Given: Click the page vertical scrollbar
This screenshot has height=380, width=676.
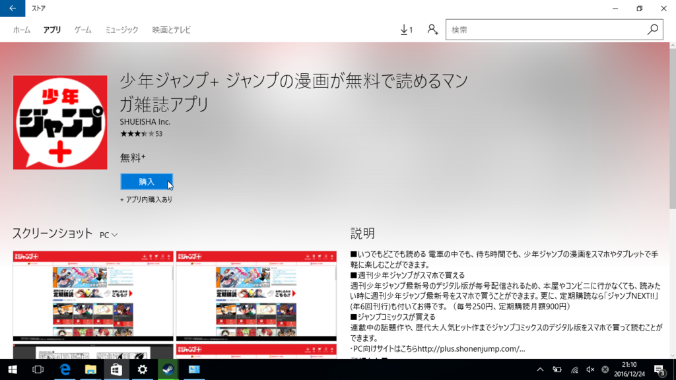Looking at the screenshot, I should pos(673,129).
